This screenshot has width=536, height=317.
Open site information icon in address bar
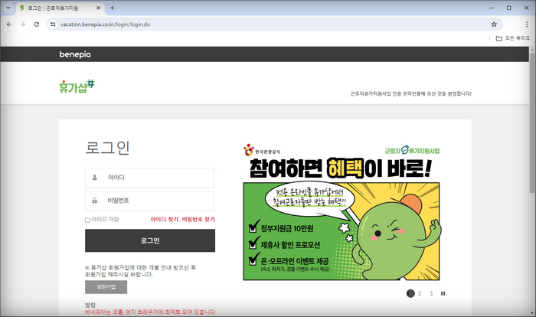pos(53,25)
